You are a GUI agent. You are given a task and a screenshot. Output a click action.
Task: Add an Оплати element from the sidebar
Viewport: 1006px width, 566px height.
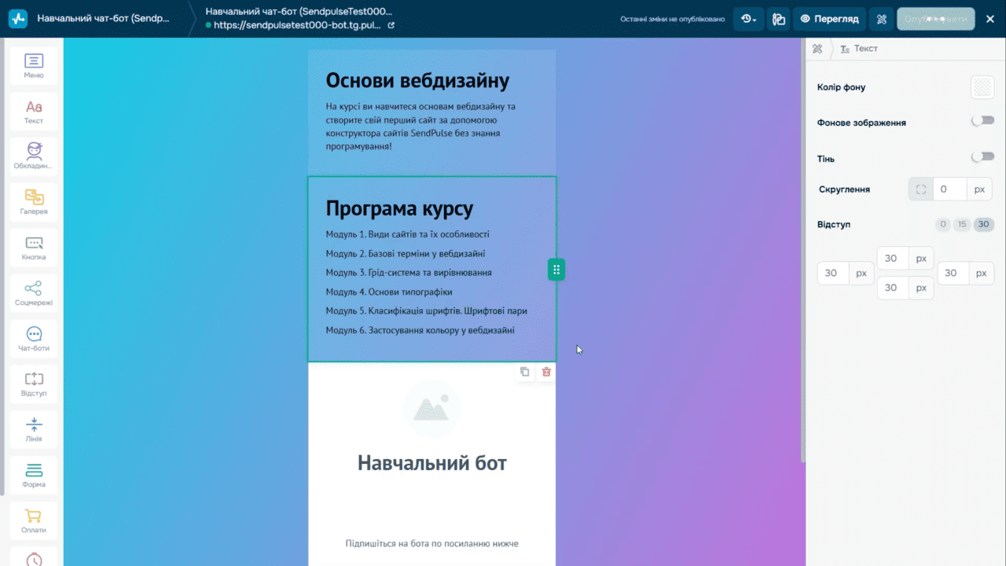33,519
